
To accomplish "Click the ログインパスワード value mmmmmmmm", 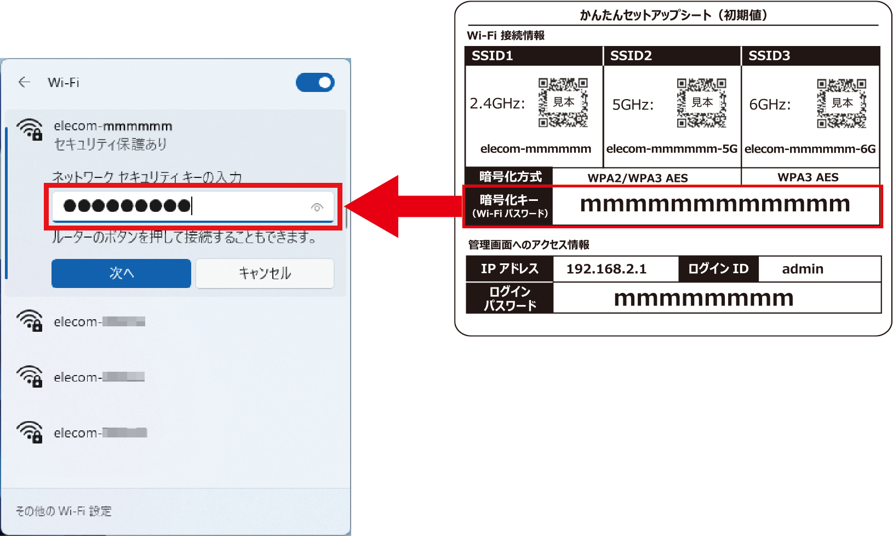I will tap(703, 299).
